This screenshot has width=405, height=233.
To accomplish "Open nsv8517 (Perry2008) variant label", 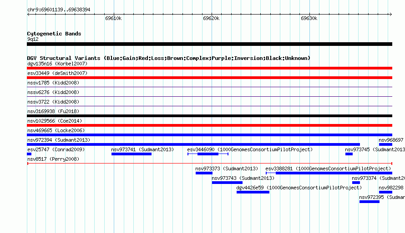I will [x=53, y=159].
